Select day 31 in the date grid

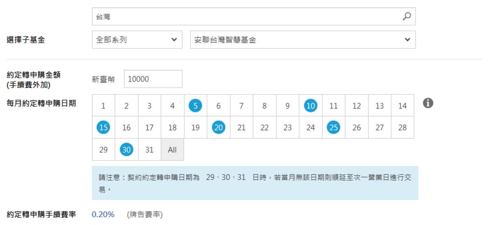150,149
